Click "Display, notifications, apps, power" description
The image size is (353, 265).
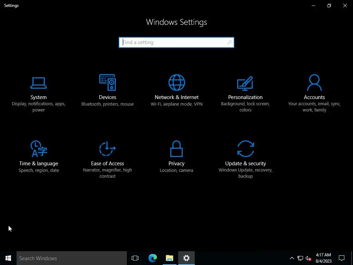point(39,107)
